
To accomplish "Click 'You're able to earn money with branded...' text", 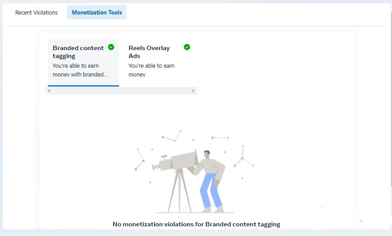I will [x=80, y=70].
